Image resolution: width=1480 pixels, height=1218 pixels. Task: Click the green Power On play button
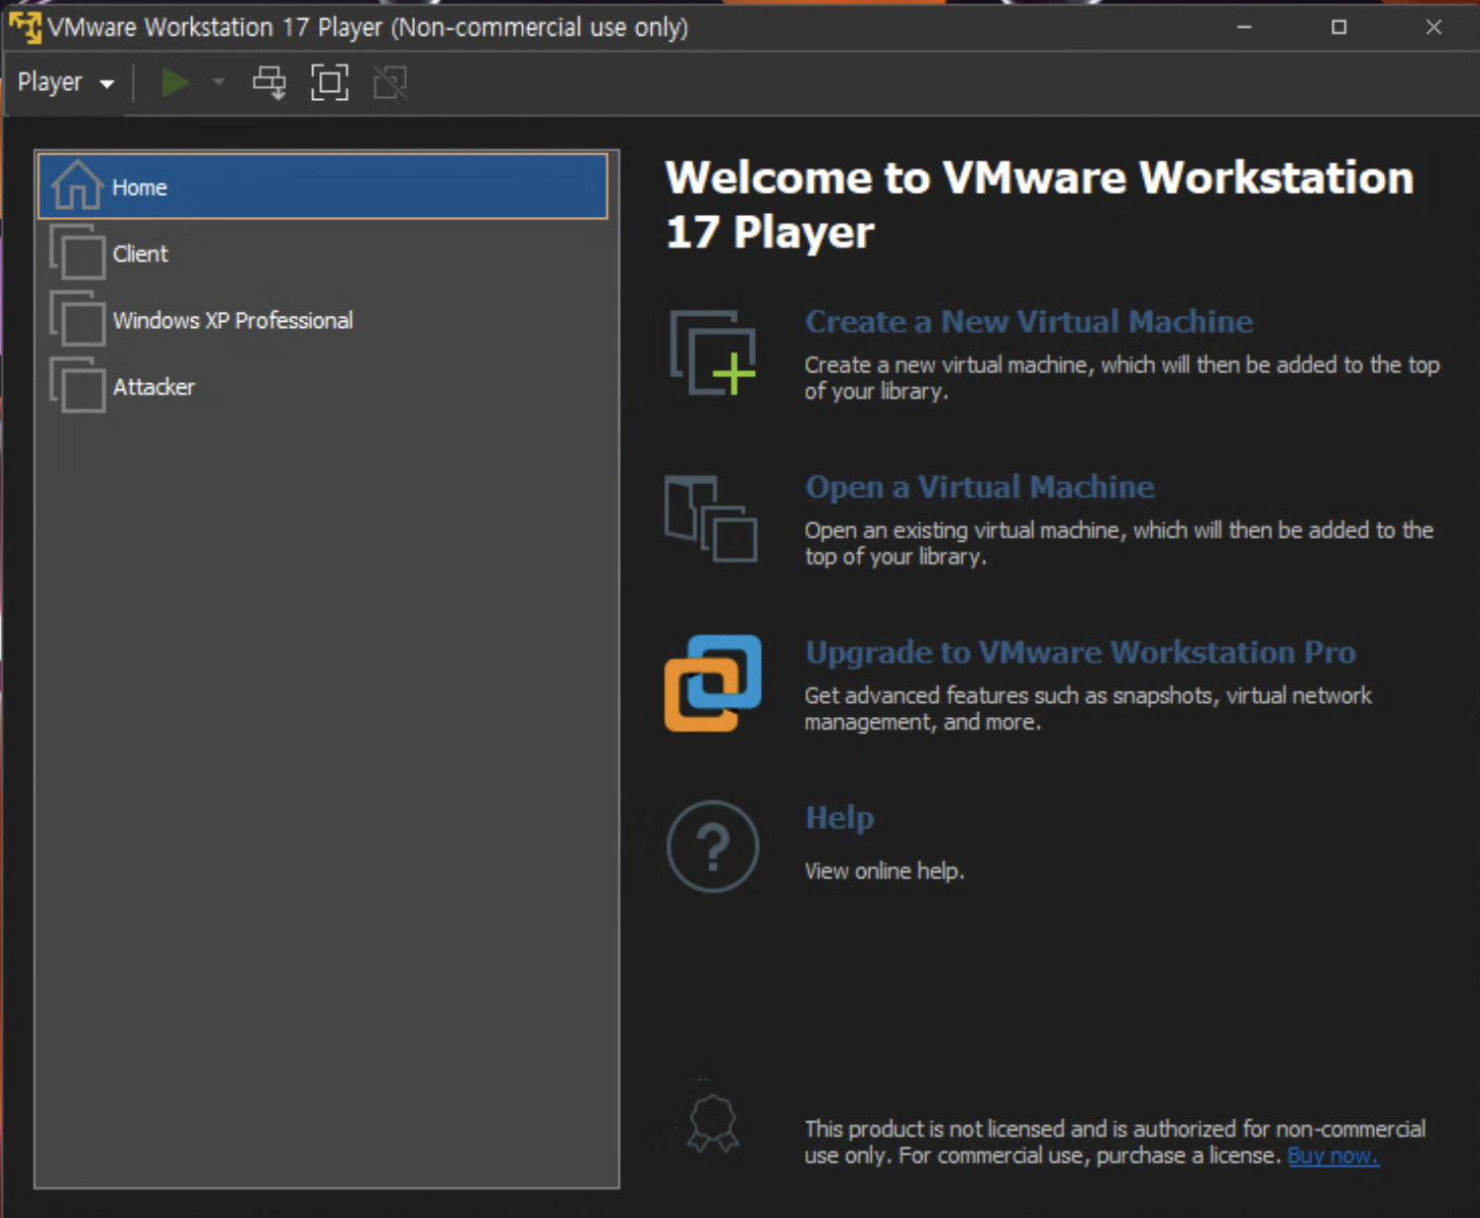(x=175, y=82)
